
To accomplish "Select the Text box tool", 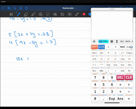I will tap(70, 14).
